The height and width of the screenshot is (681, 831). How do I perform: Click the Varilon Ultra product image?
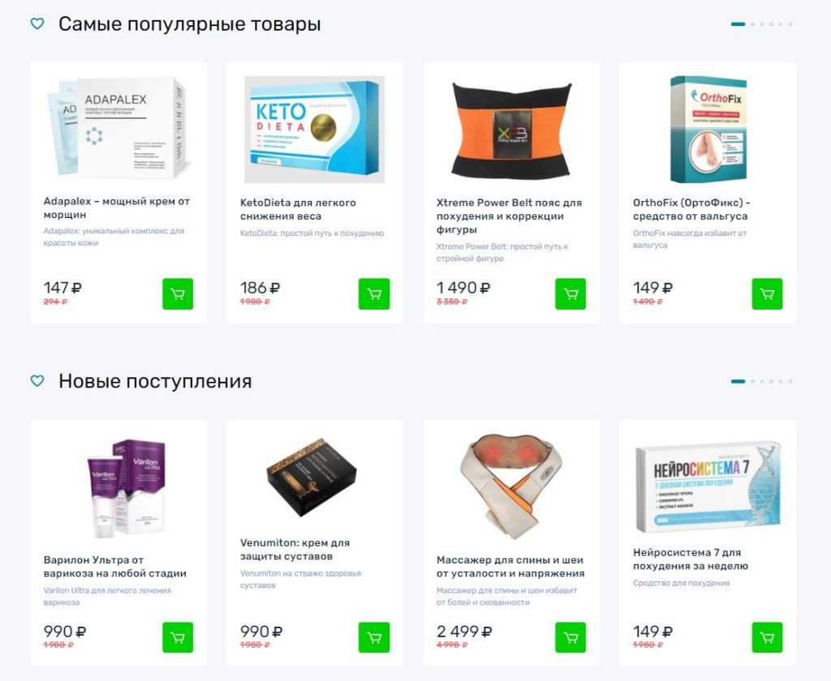[127, 488]
